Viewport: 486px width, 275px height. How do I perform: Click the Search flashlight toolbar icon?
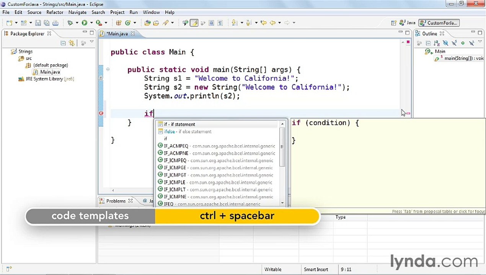click(x=165, y=23)
